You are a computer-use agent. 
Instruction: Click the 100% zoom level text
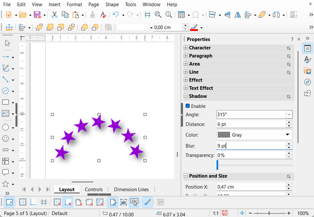coord(303,214)
